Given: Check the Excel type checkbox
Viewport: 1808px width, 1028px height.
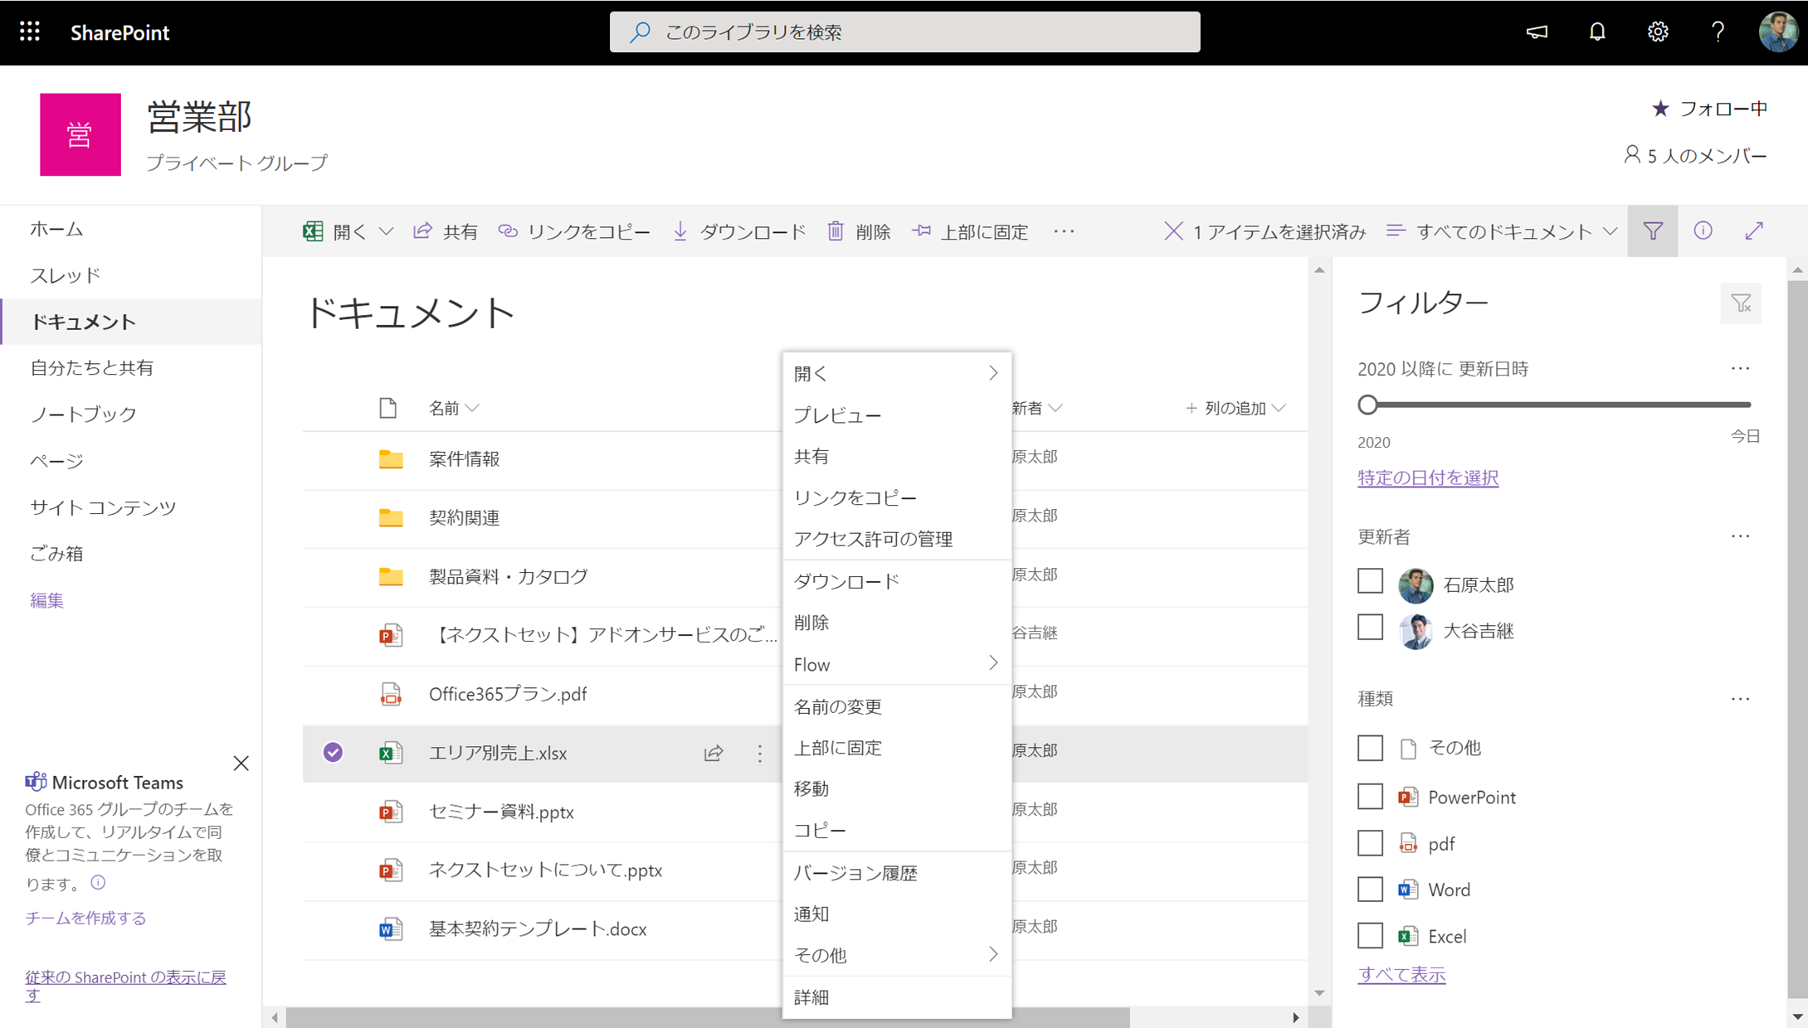Looking at the screenshot, I should click(x=1371, y=936).
